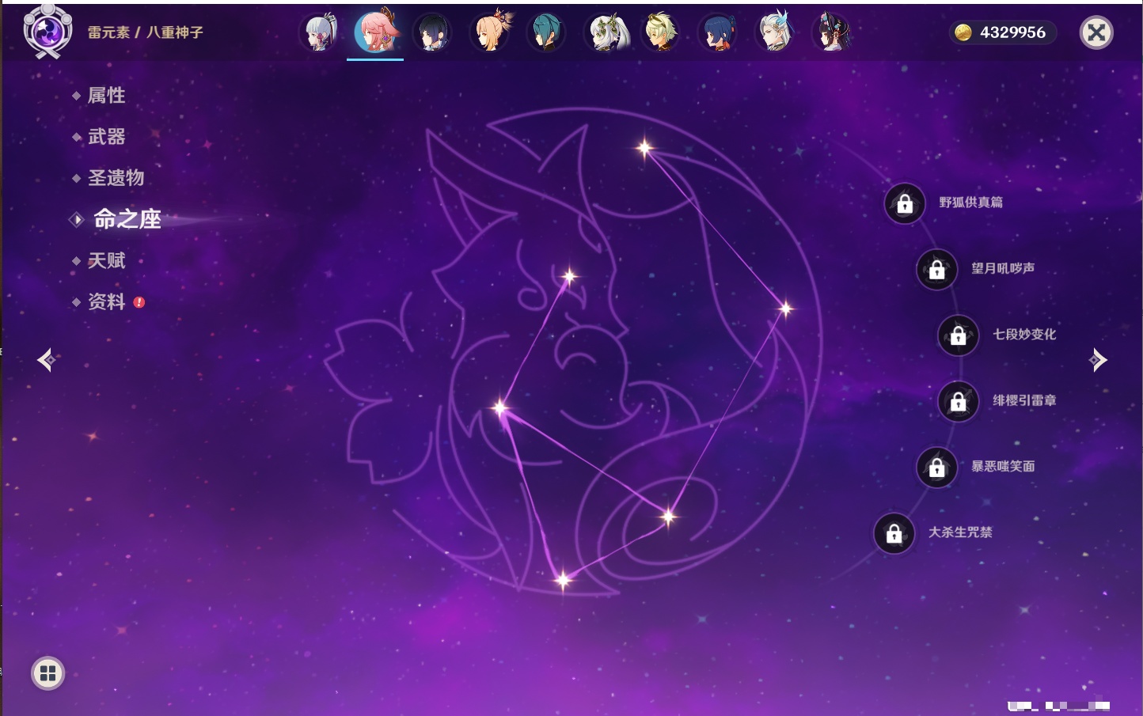Select the 命之座 constellation menu item
Screen dimensions: 1143x716
pos(127,219)
